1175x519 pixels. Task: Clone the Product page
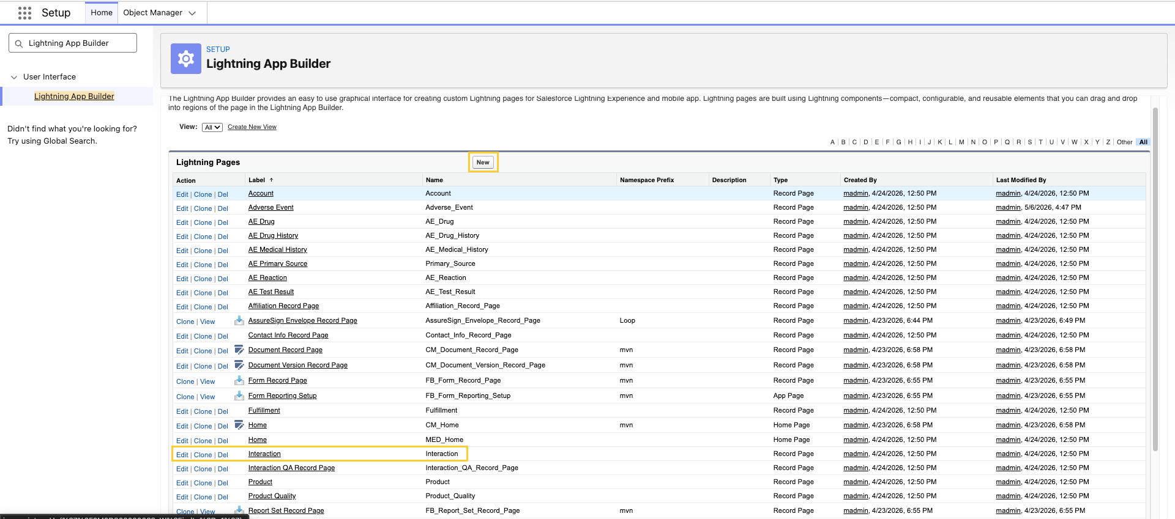tap(203, 483)
